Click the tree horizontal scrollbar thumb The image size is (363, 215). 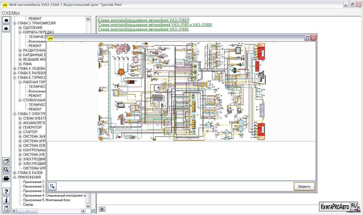click(x=27, y=211)
